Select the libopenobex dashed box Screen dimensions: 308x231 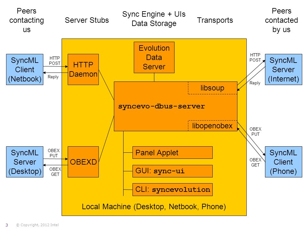pos(212,126)
